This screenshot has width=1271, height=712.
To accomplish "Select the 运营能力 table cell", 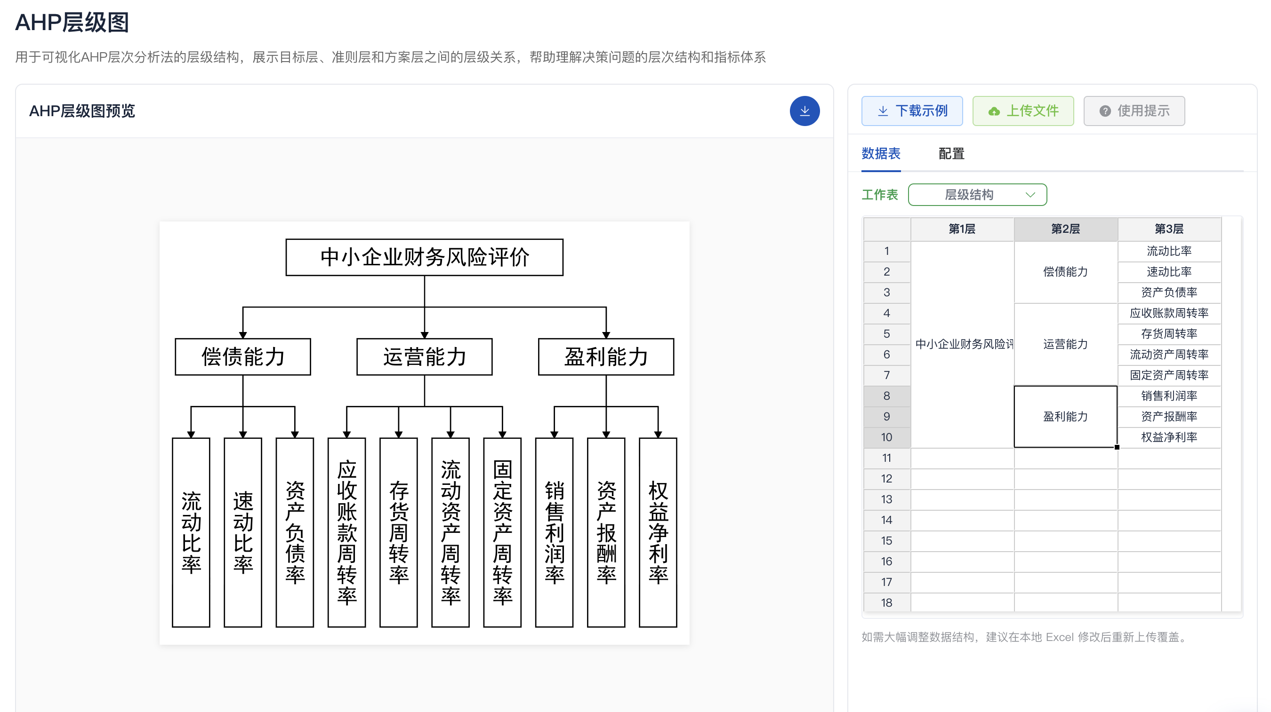I will 1066,344.
